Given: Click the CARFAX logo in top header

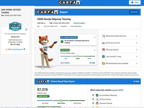Looking at the screenshot, I should [69, 2].
